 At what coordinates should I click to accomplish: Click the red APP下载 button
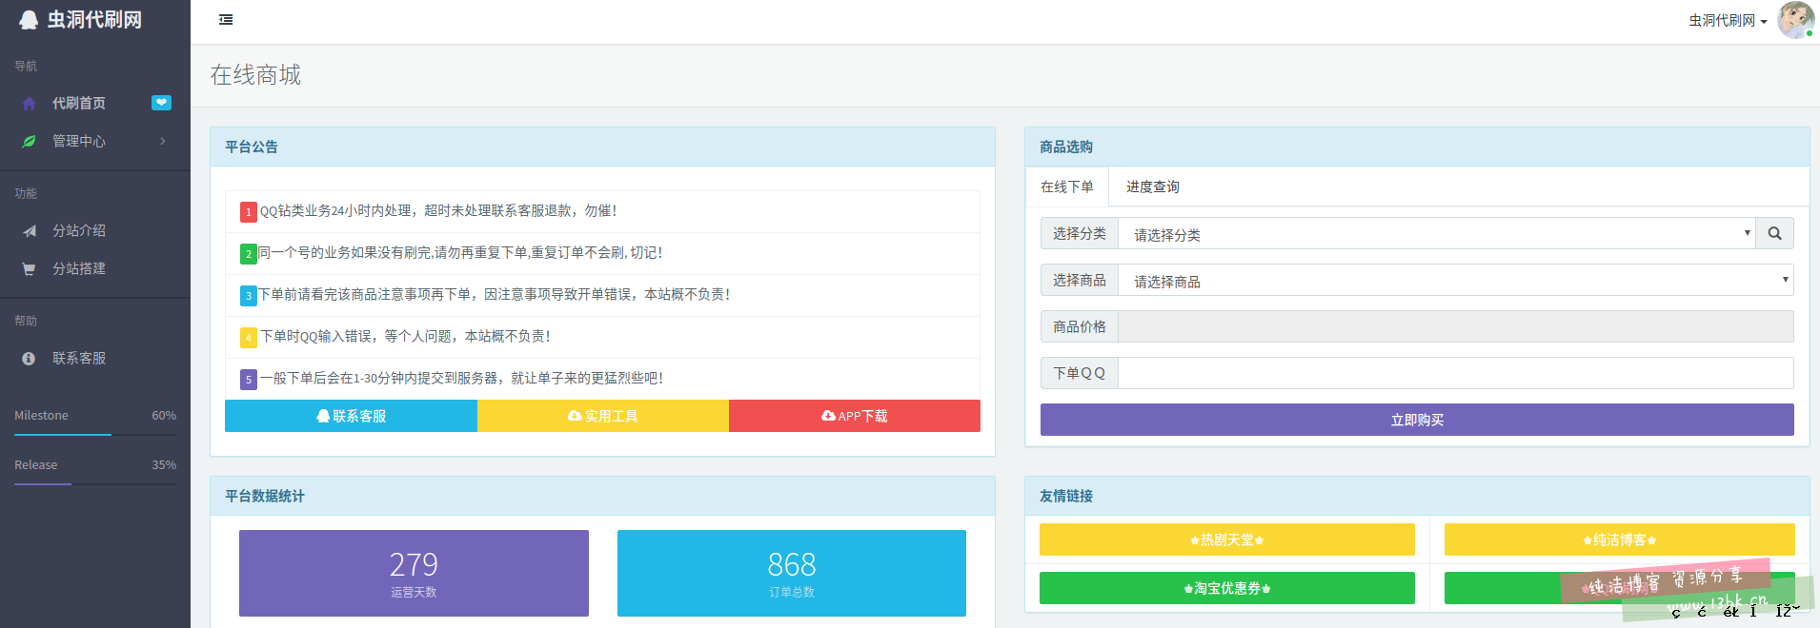[x=854, y=417]
